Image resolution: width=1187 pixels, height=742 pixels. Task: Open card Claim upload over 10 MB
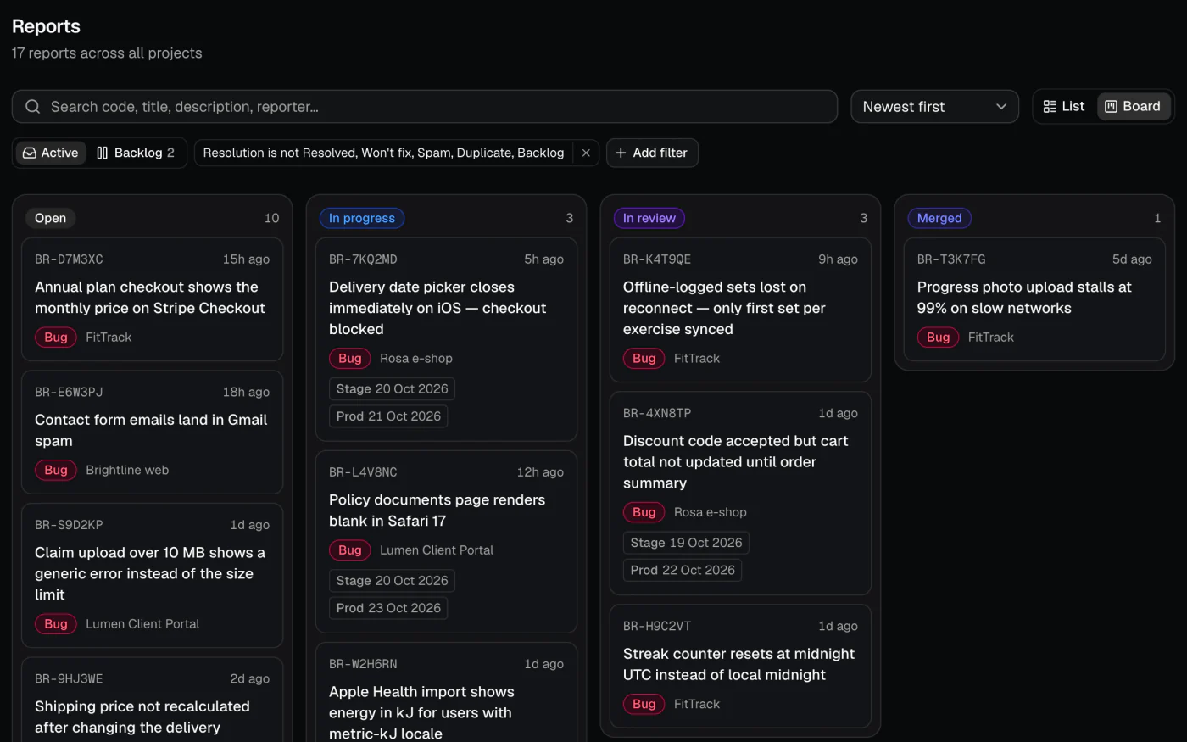[x=152, y=576]
